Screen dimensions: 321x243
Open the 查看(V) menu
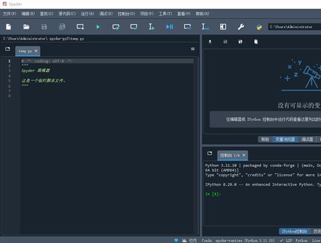point(184,13)
